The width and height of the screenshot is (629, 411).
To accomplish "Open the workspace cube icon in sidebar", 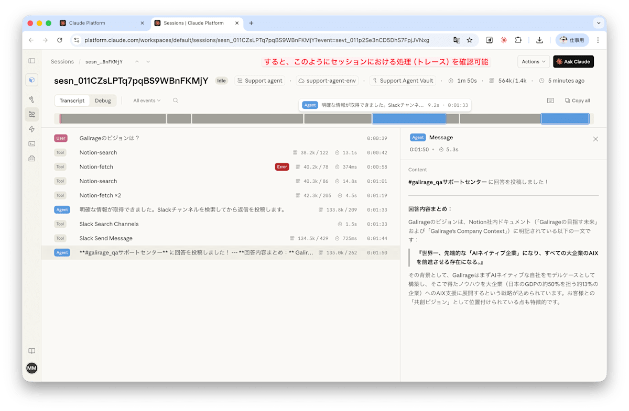I will click(x=31, y=80).
